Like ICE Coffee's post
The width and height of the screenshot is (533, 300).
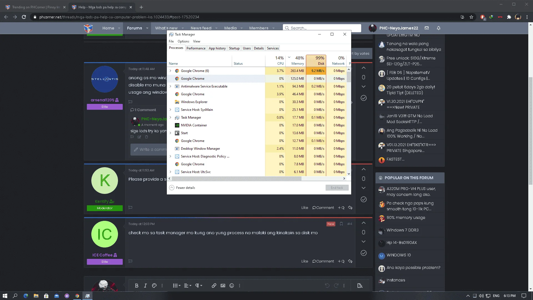[305, 261]
